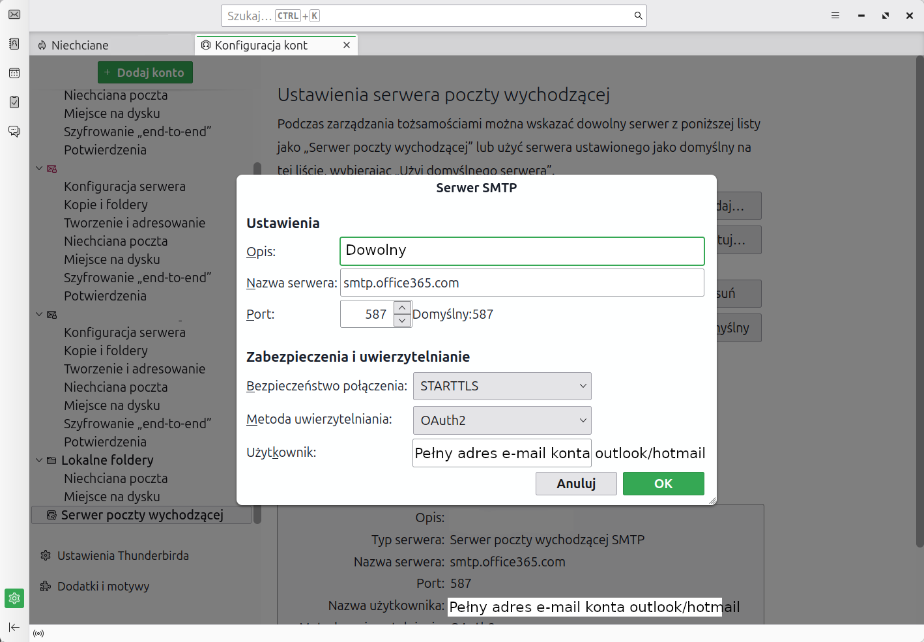The height and width of the screenshot is (642, 924).
Task: Open the Calendar sidebar icon
Action: pos(14,73)
